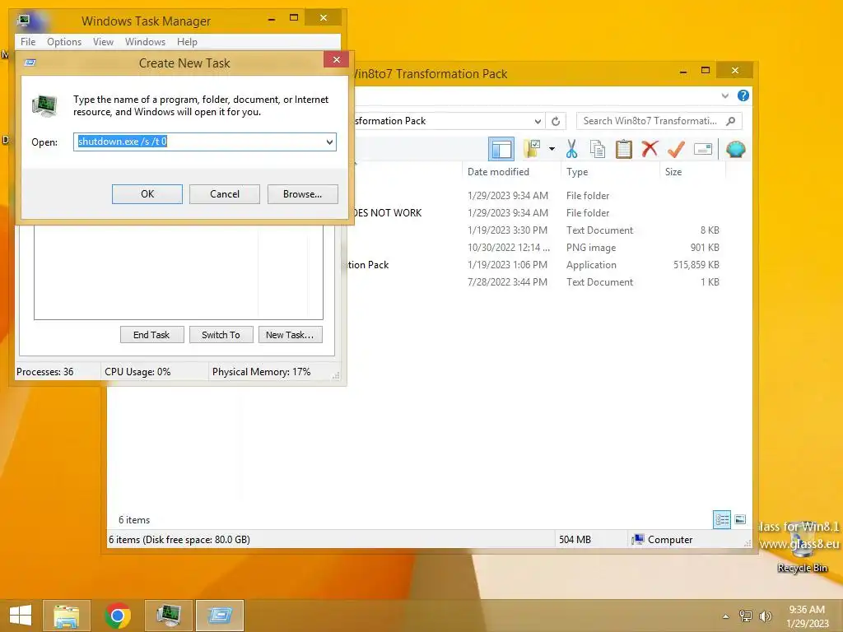Click the Task Manager title bar icon
This screenshot has height=632, width=843.
coord(24,21)
